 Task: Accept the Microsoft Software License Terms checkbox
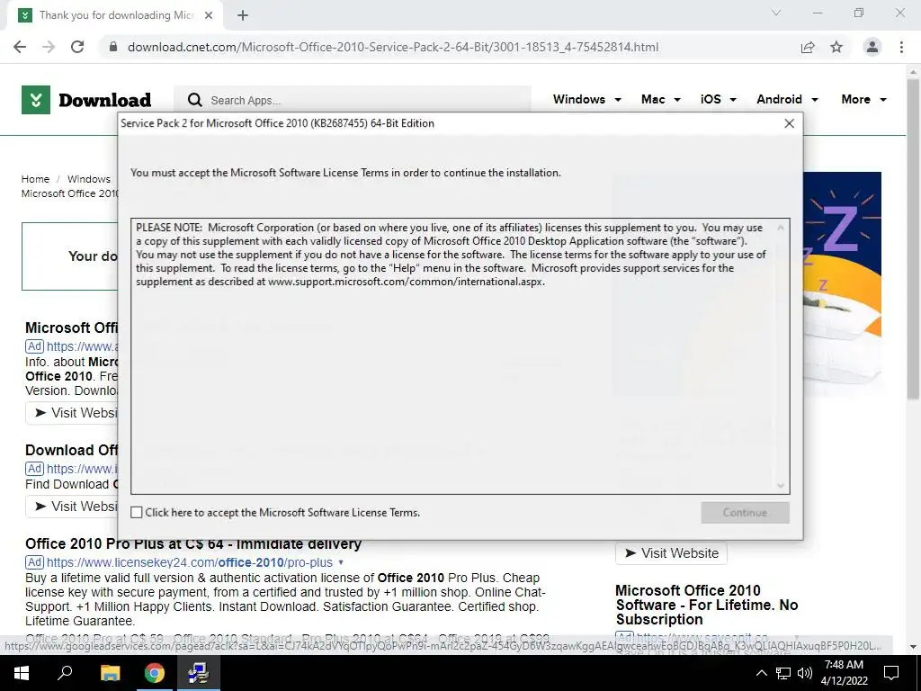point(137,512)
